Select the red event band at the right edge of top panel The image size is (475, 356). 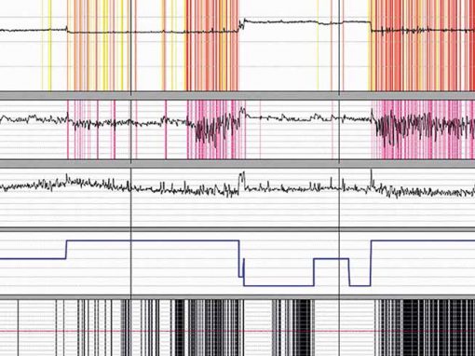pos(422,46)
